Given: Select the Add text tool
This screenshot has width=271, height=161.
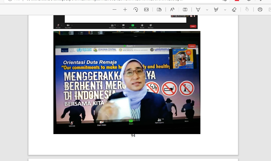Looking at the screenshot, I should pyautogui.click(x=185, y=10).
